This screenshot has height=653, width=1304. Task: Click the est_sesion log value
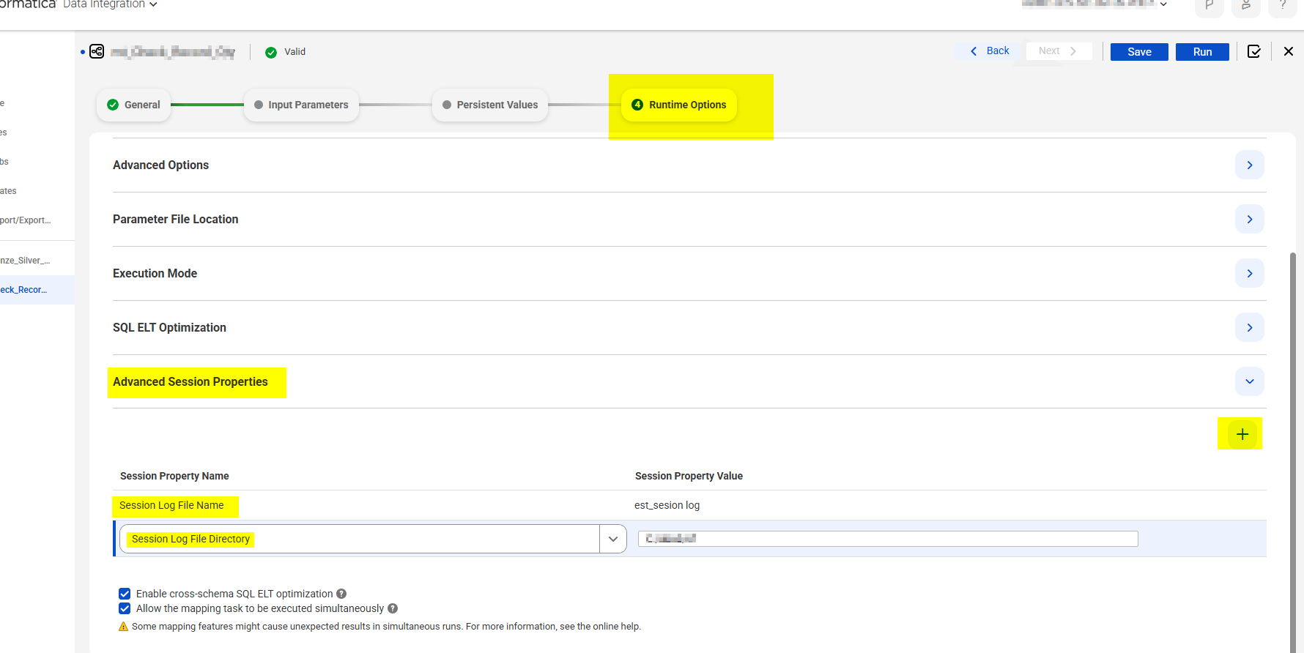coord(667,505)
